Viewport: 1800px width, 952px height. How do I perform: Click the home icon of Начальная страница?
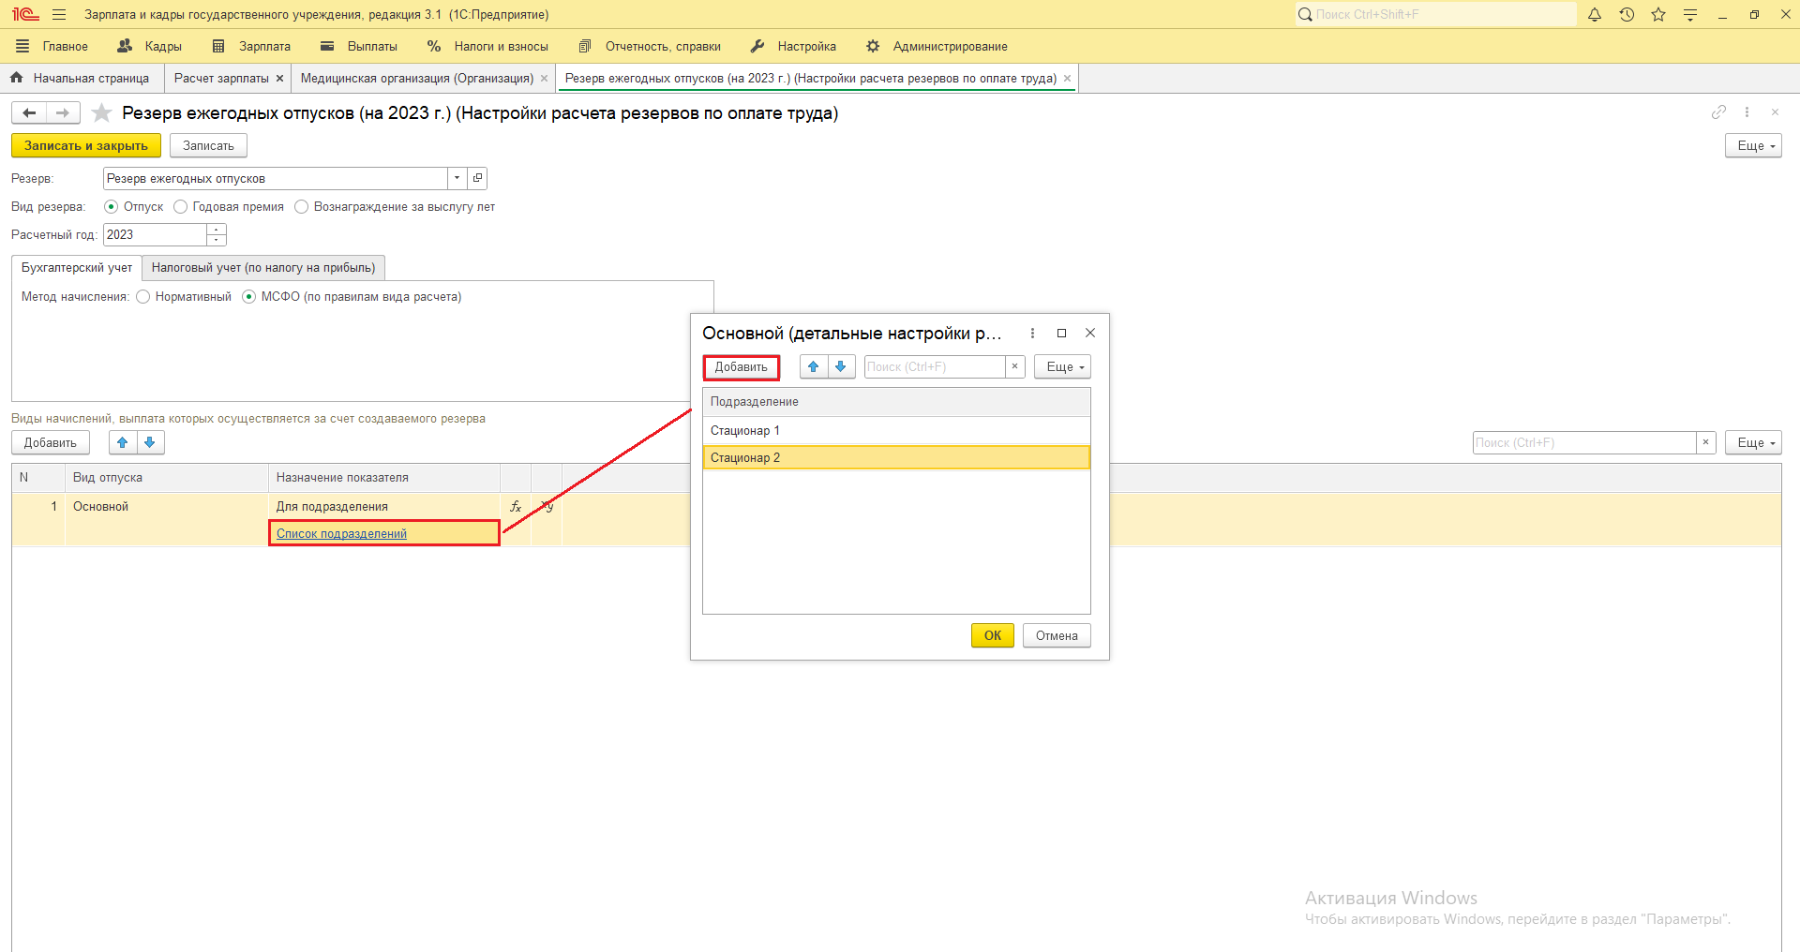(17, 78)
